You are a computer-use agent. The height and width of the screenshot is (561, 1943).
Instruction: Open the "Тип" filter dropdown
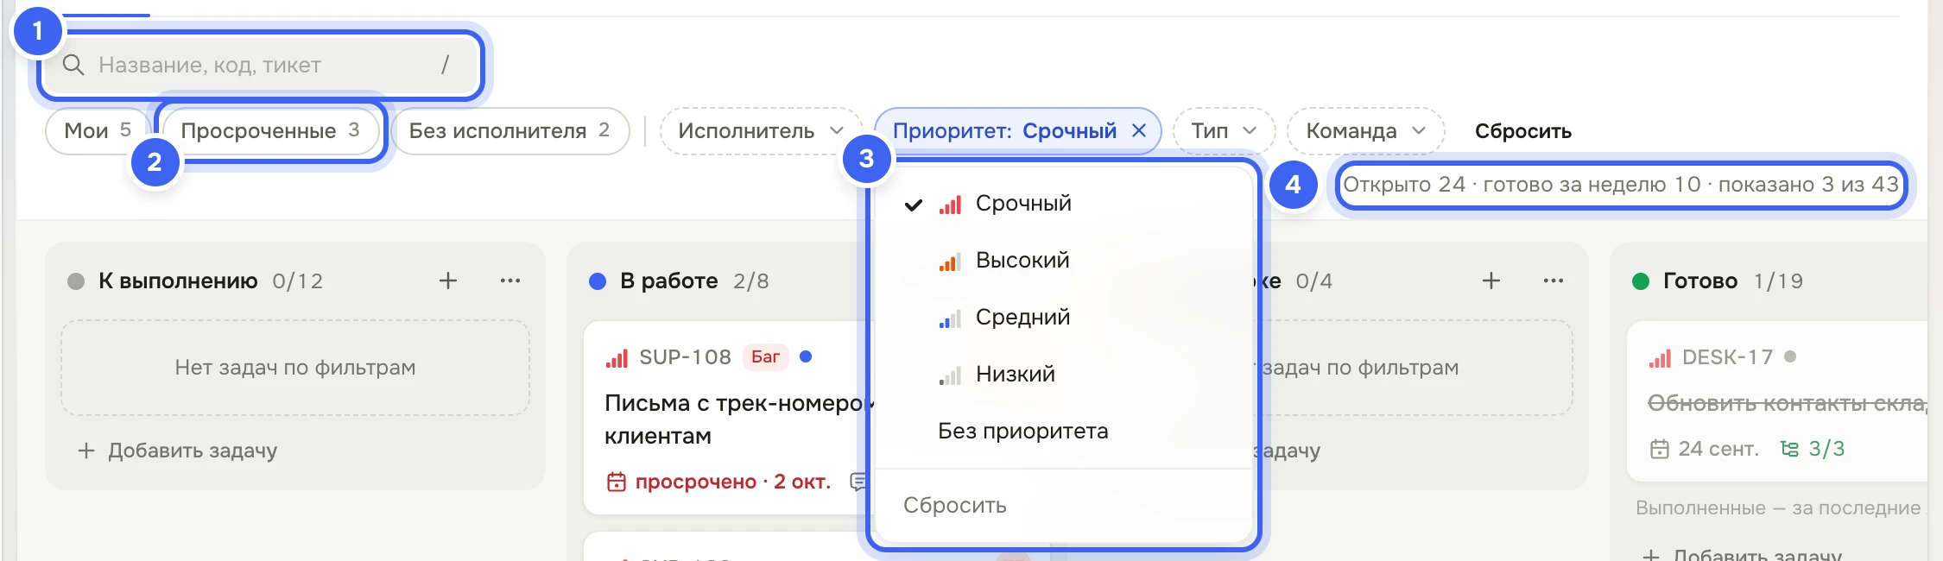click(x=1224, y=131)
